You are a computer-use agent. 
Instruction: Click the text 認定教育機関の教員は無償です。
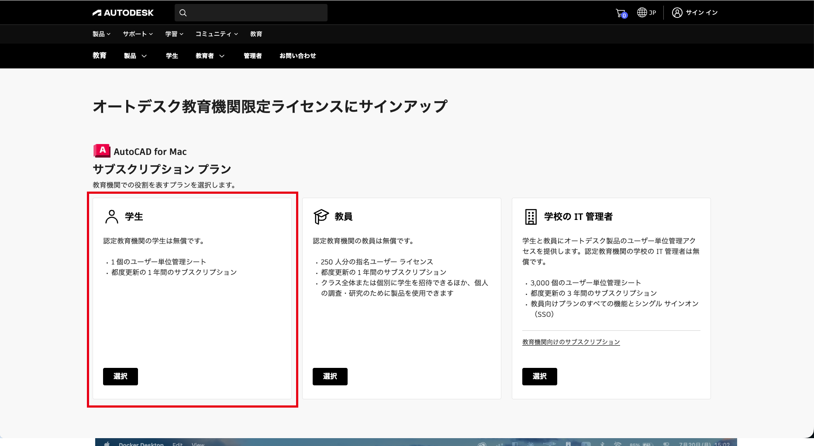coord(365,241)
